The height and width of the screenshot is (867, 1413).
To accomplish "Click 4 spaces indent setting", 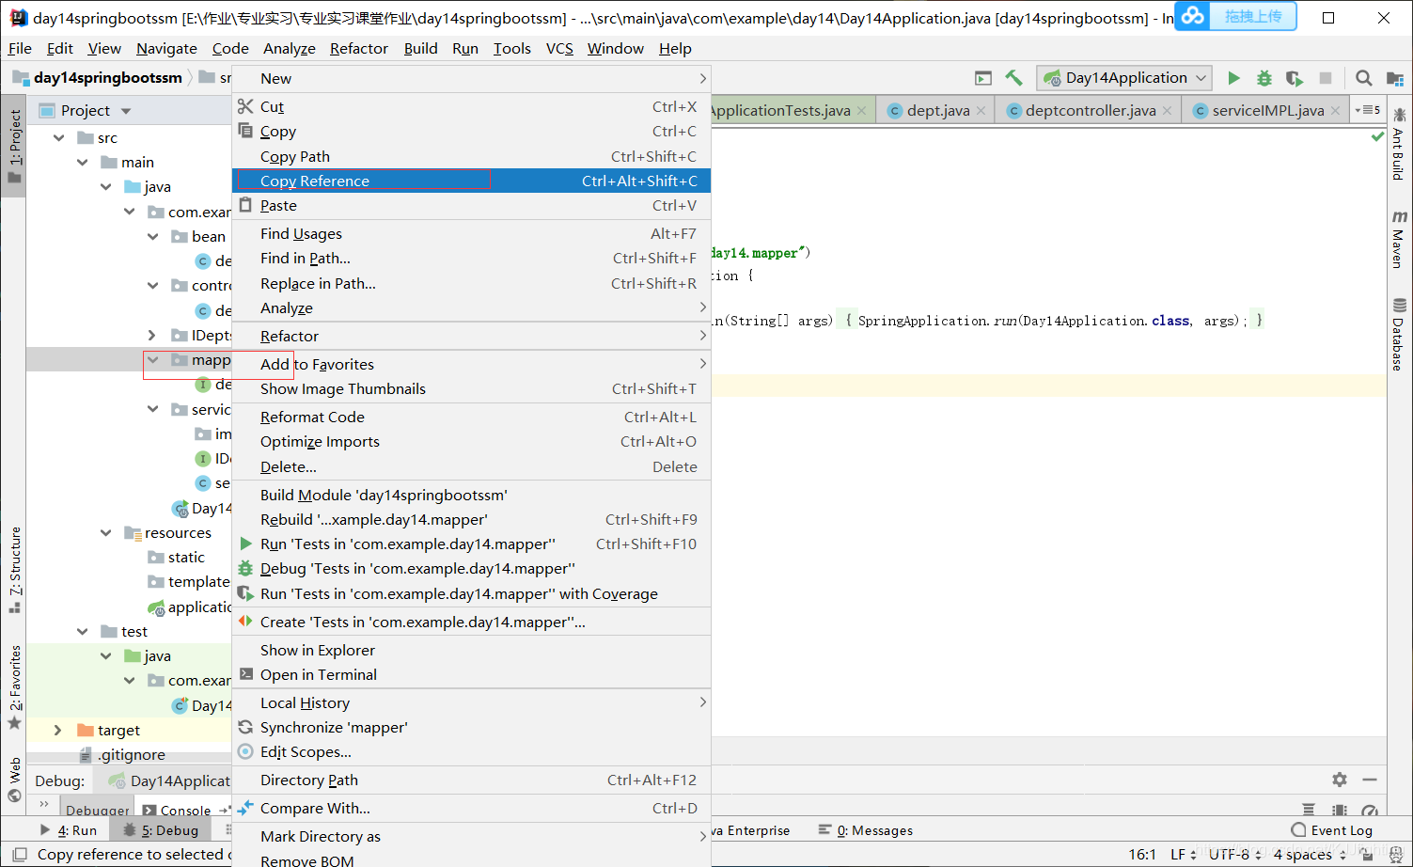I will coord(1308,855).
